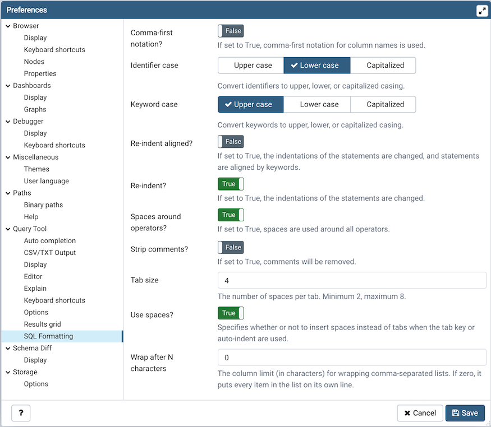Collapse the Query Tool tree node
The height and width of the screenshot is (427, 491).
pos(8,229)
